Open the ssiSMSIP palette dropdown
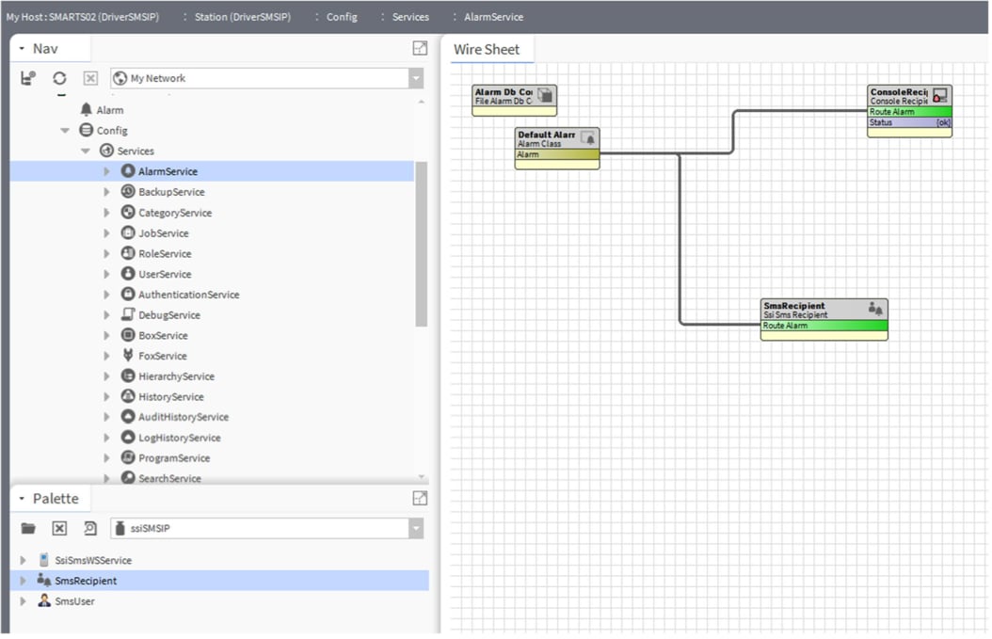 point(416,528)
